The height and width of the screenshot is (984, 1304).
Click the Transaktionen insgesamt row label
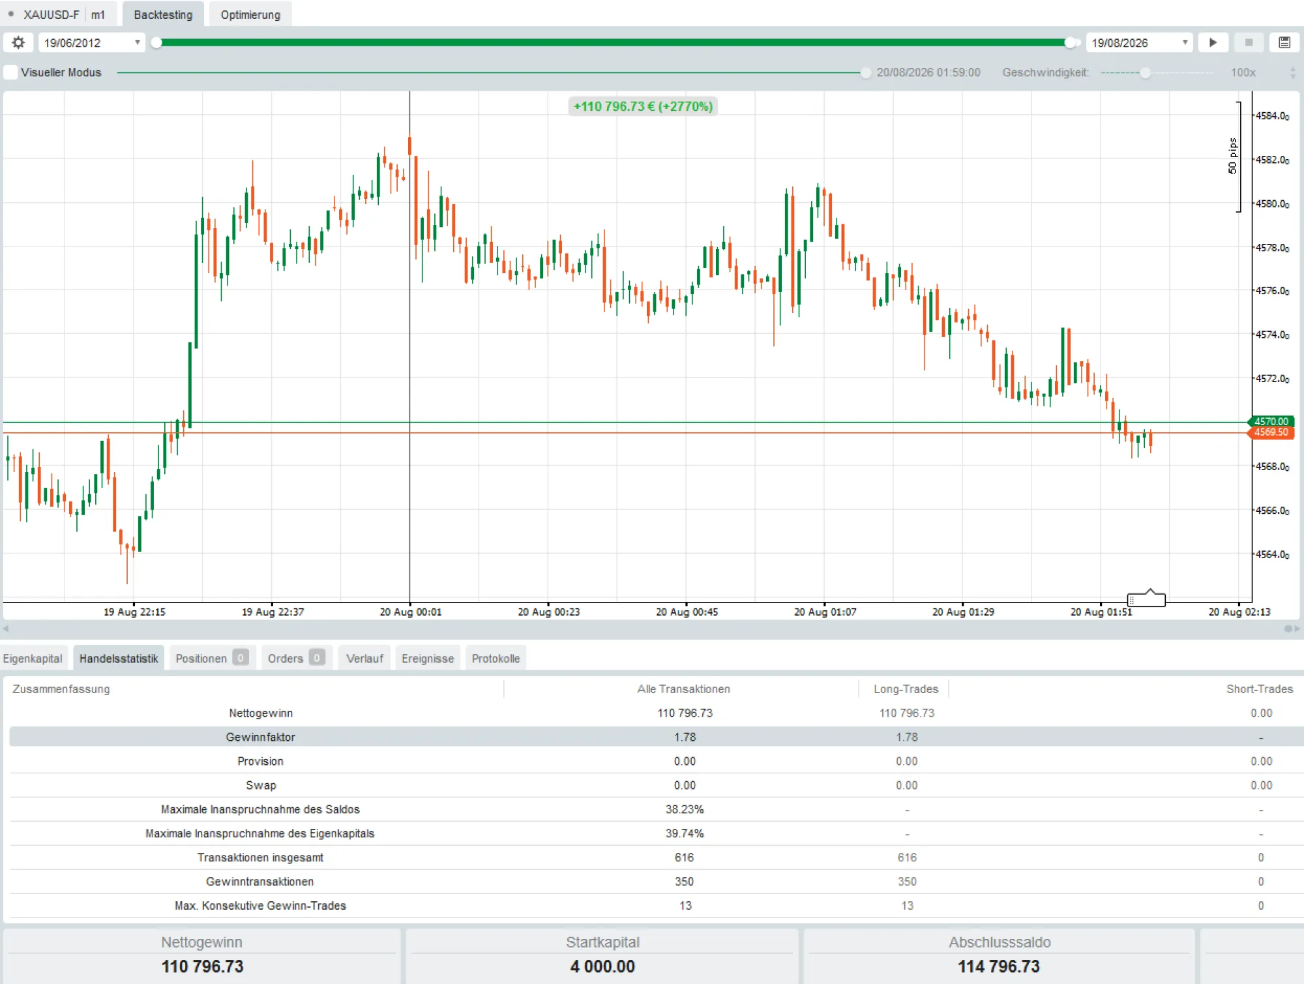click(x=261, y=857)
